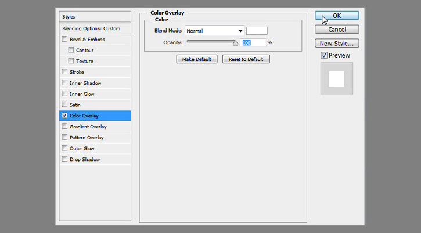The width and height of the screenshot is (421, 233).
Task: Enable the Drop Shadow checkbox
Action: [x=64, y=159]
